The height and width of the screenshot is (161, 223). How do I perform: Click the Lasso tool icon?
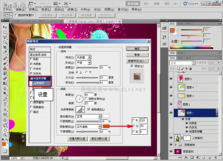pos(5,37)
